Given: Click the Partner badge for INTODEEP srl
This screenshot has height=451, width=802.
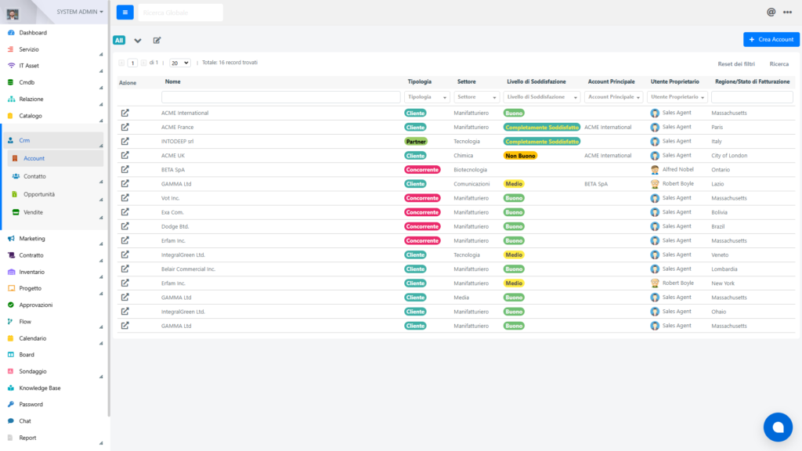Looking at the screenshot, I should tap(416, 142).
